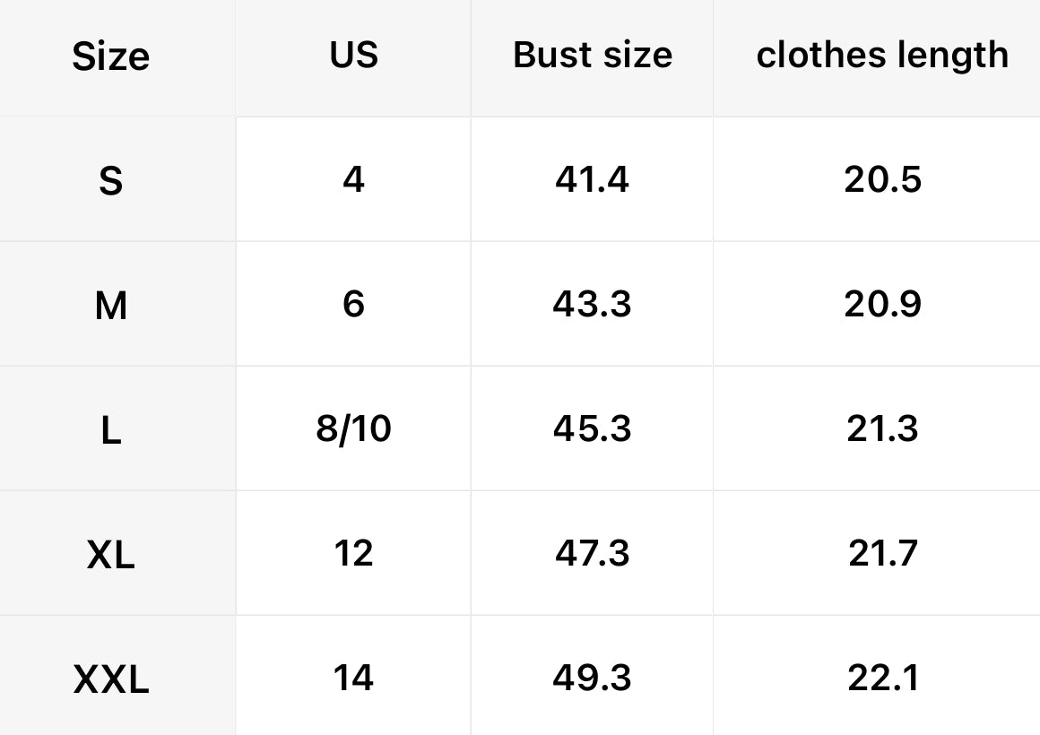The height and width of the screenshot is (735, 1040).
Task: Click the Bust size column header
Action: point(593,56)
